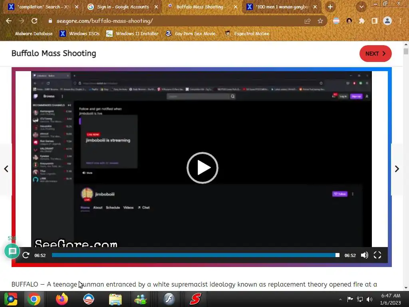Open the file explorer folder in taskbar
This screenshot has width=409, height=307.
(x=115, y=299)
